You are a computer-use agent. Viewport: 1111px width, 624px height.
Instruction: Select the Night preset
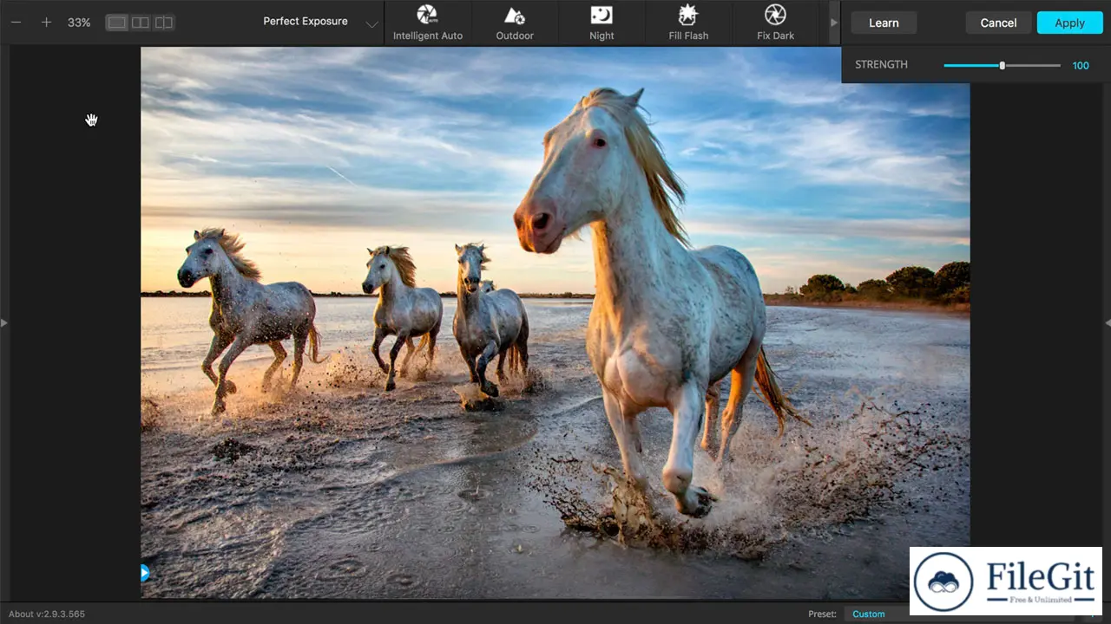tap(602, 23)
